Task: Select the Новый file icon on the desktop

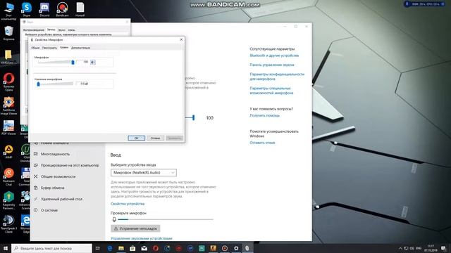Action: (x=80, y=9)
